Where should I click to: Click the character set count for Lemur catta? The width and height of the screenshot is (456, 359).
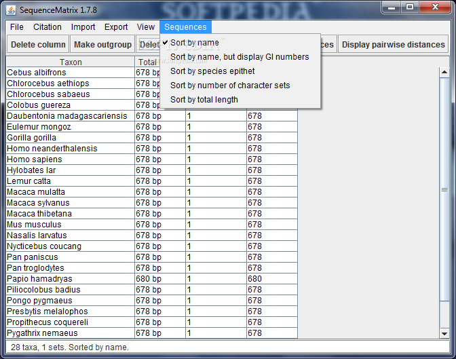pyautogui.click(x=216, y=181)
